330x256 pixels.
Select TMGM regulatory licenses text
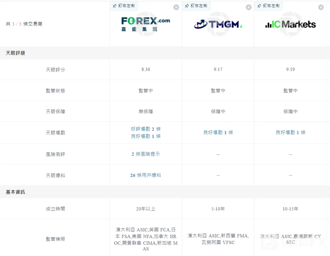pyautogui.click(x=218, y=239)
